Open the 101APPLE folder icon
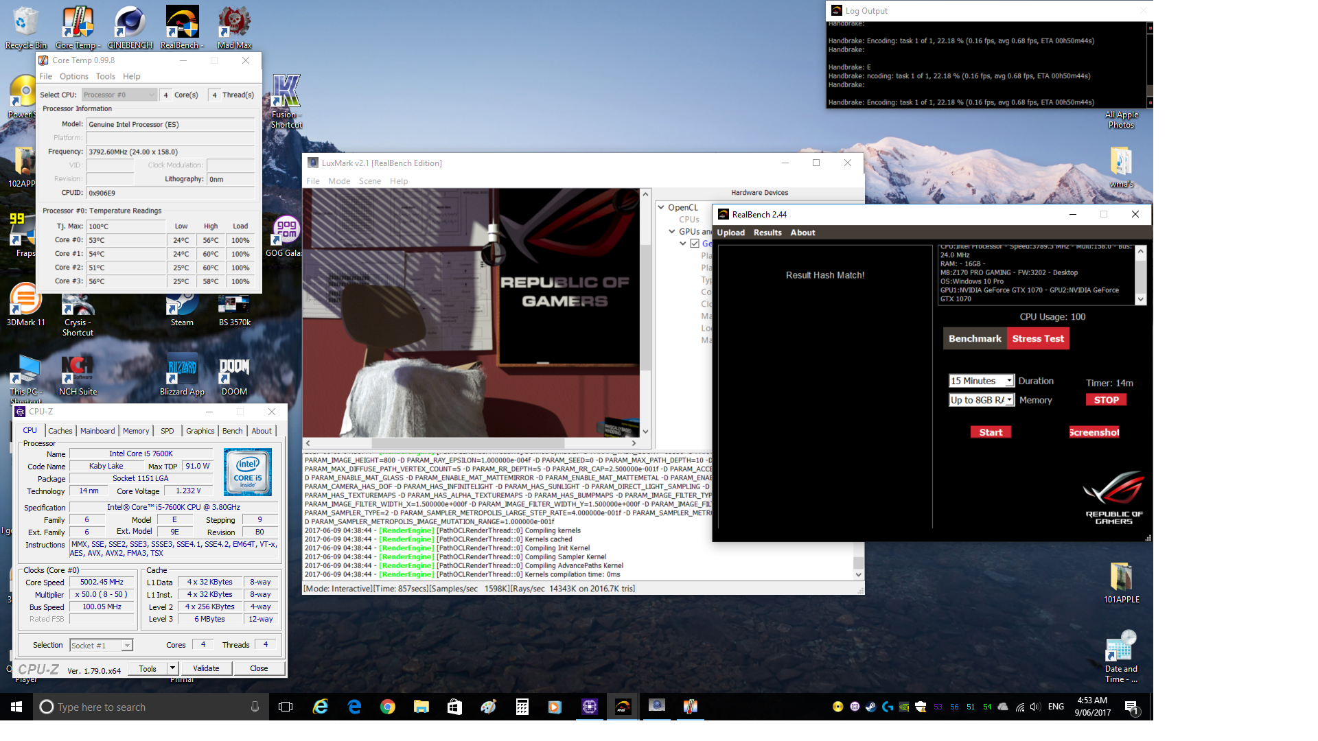The height and width of the screenshot is (741, 1318). [1121, 583]
